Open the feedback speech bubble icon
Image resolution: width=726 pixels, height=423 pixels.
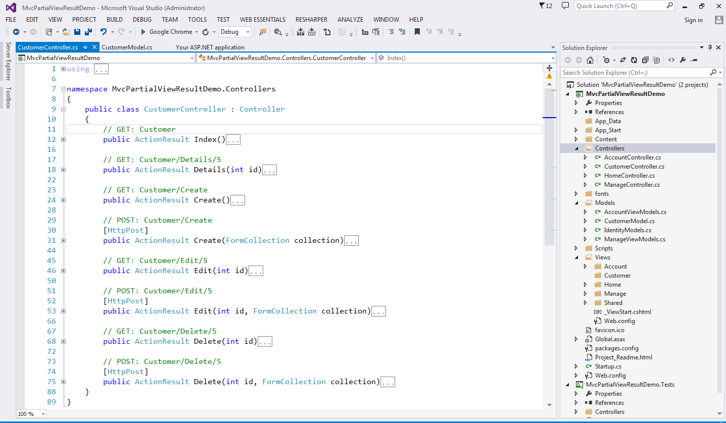[565, 6]
